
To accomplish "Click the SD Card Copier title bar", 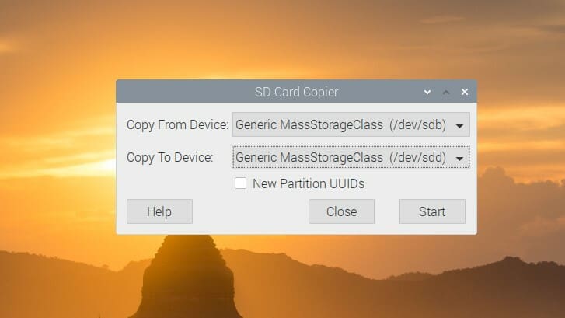I will tap(296, 92).
